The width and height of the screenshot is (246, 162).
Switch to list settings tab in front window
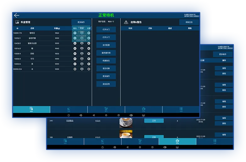click(x=181, y=109)
